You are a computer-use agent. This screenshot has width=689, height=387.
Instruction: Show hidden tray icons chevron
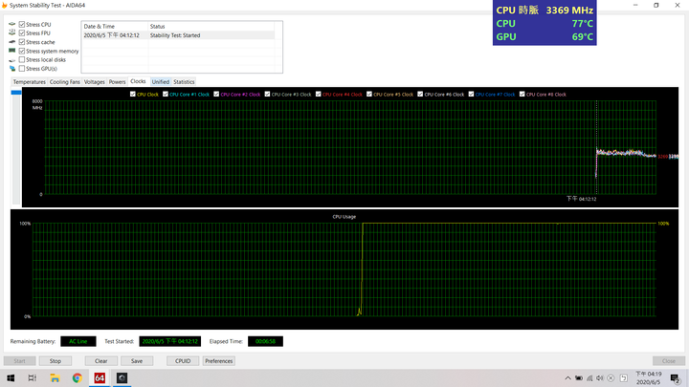pyautogui.click(x=567, y=378)
